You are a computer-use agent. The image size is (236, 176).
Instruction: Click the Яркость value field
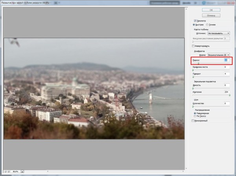click(225, 85)
